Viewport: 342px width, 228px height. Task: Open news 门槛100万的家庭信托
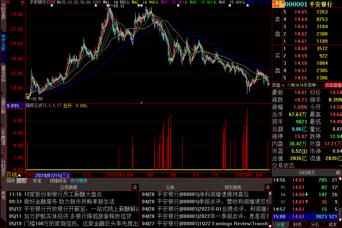[81, 223]
